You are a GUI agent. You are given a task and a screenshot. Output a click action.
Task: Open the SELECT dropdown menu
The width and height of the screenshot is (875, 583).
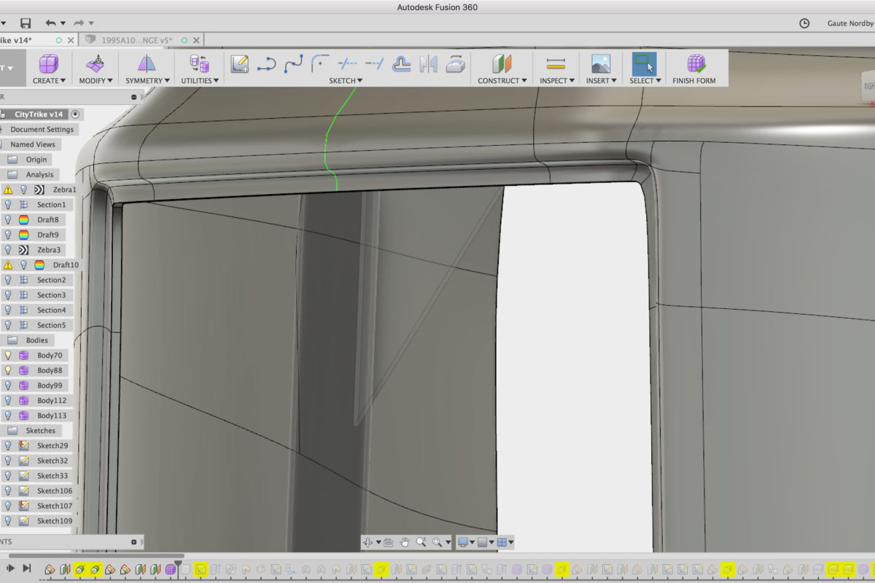click(x=645, y=81)
